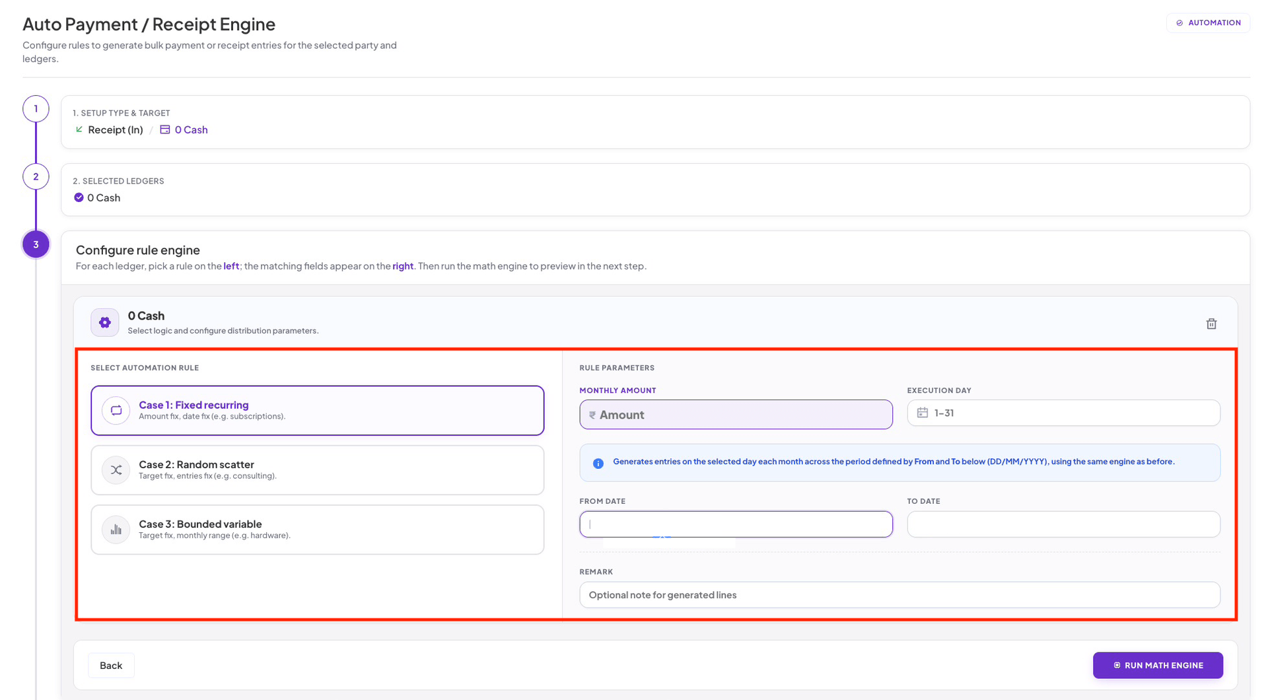The image size is (1268, 700).
Task: Click the Receipt (In) text
Action: 116,129
